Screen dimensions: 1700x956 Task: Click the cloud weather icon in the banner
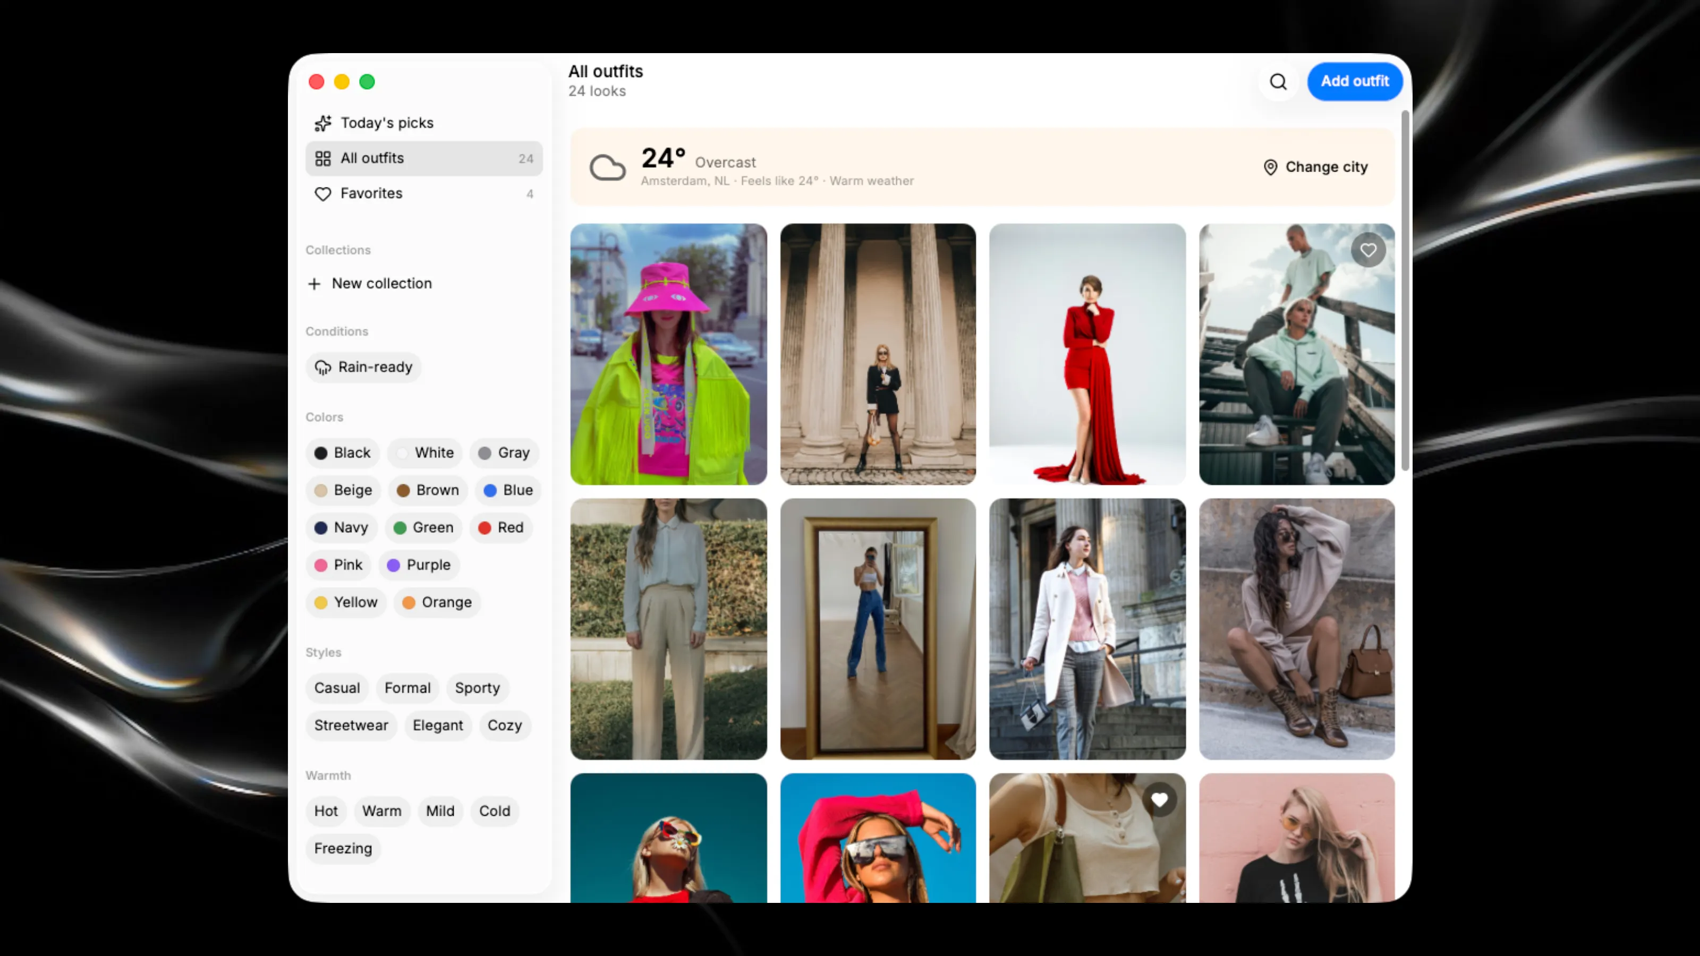[x=607, y=168]
